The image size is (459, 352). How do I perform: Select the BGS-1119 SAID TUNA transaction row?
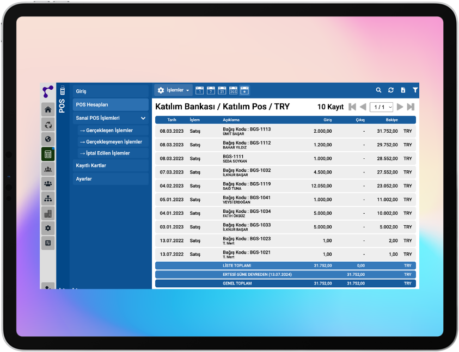tap(285, 186)
